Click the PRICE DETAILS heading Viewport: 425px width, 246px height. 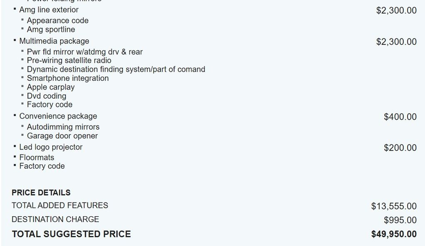click(x=41, y=193)
